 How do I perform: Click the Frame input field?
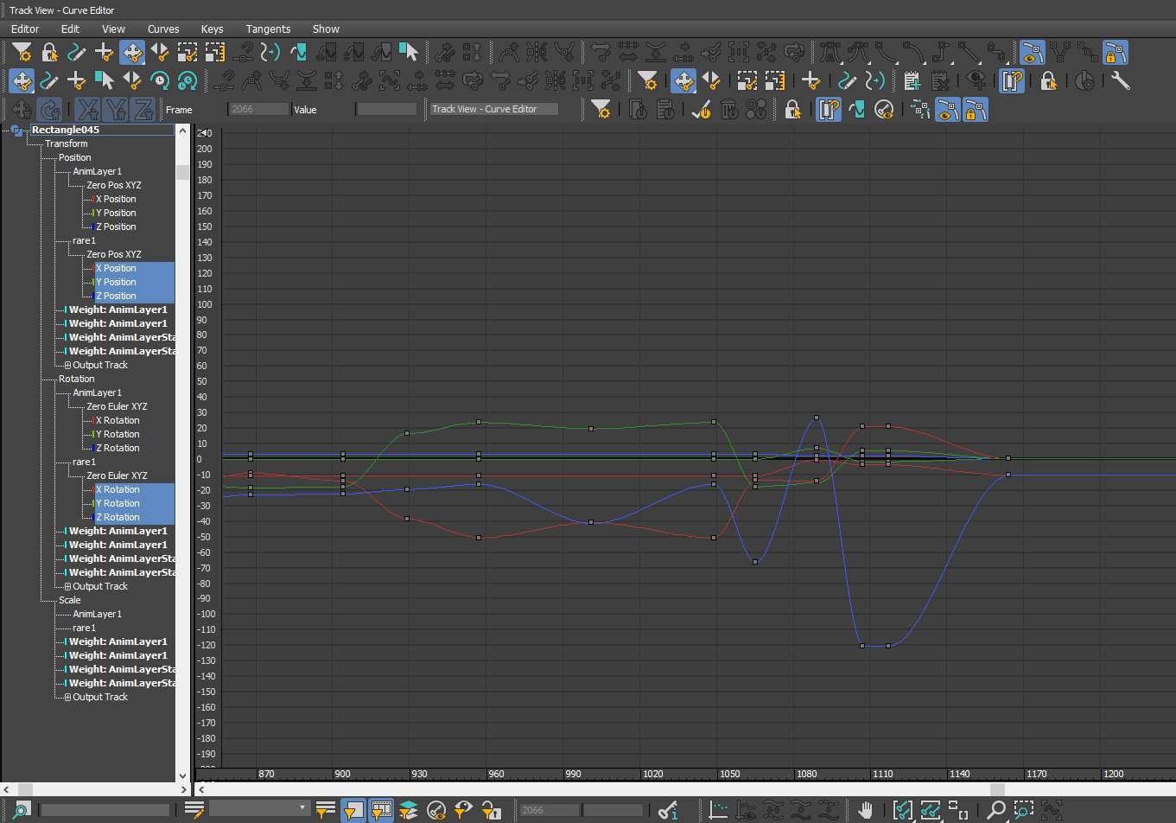259,110
